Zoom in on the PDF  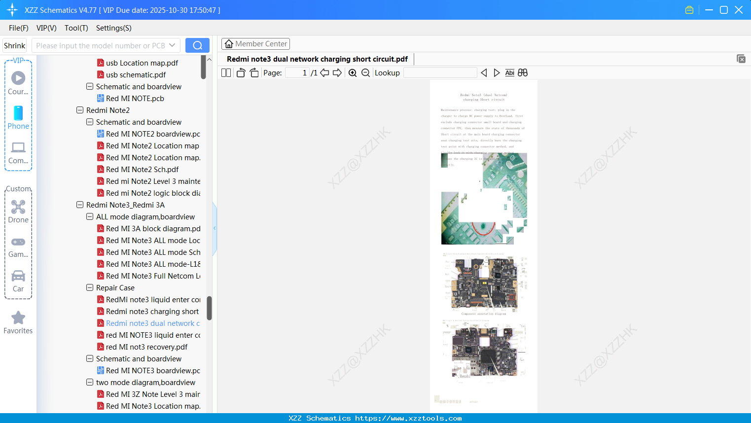[353, 73]
